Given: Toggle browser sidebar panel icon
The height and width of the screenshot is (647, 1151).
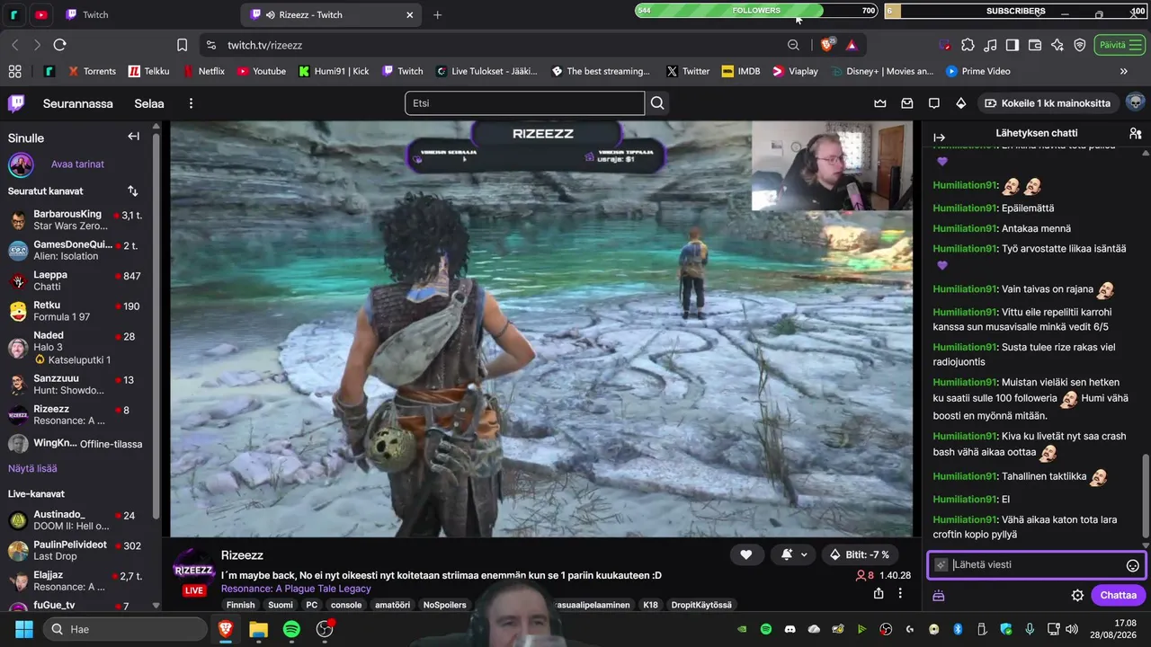Looking at the screenshot, I should [1012, 45].
